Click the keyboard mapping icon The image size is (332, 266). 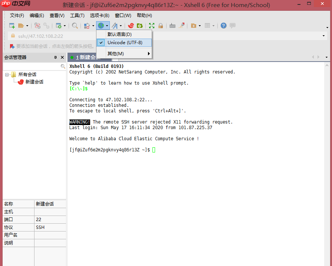[172, 26]
